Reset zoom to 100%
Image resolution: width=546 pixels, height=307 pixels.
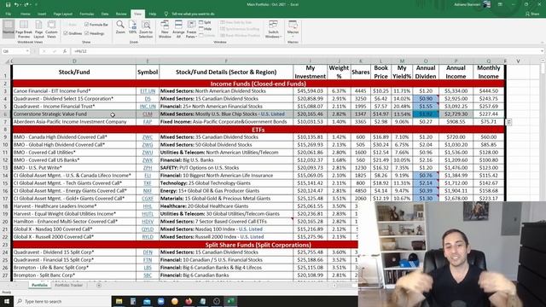133,26
